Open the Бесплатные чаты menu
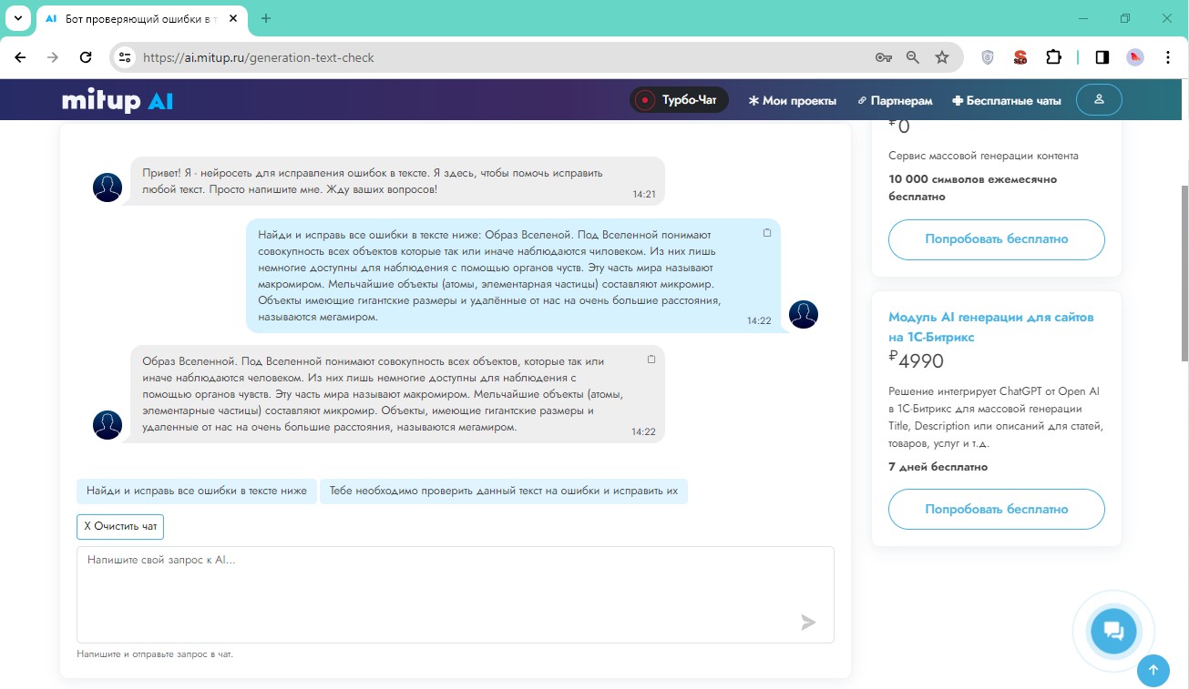This screenshot has width=1189, height=689. tap(1006, 101)
